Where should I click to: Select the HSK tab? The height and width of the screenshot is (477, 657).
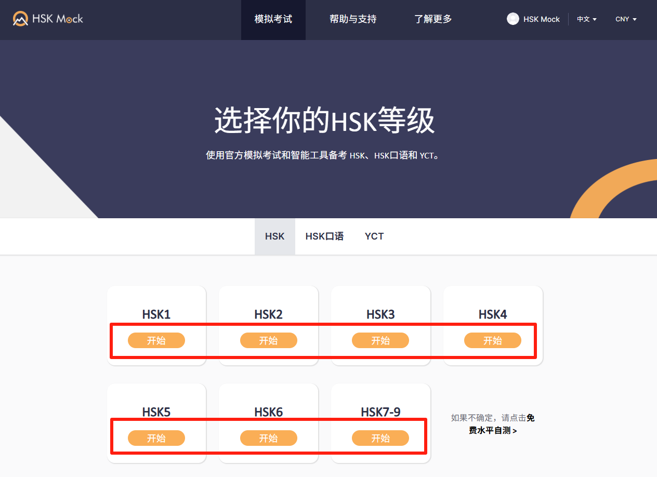[x=275, y=236]
